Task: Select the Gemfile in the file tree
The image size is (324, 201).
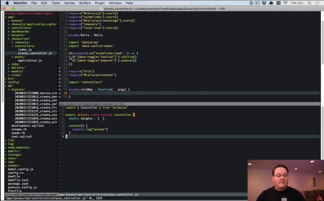Action: point(15,176)
